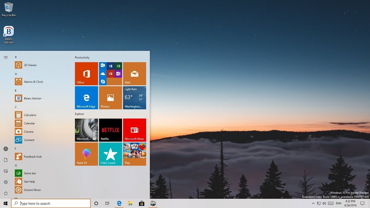Launch the Netflix tile
Viewport: 370px width, 208px height.
coord(110,130)
